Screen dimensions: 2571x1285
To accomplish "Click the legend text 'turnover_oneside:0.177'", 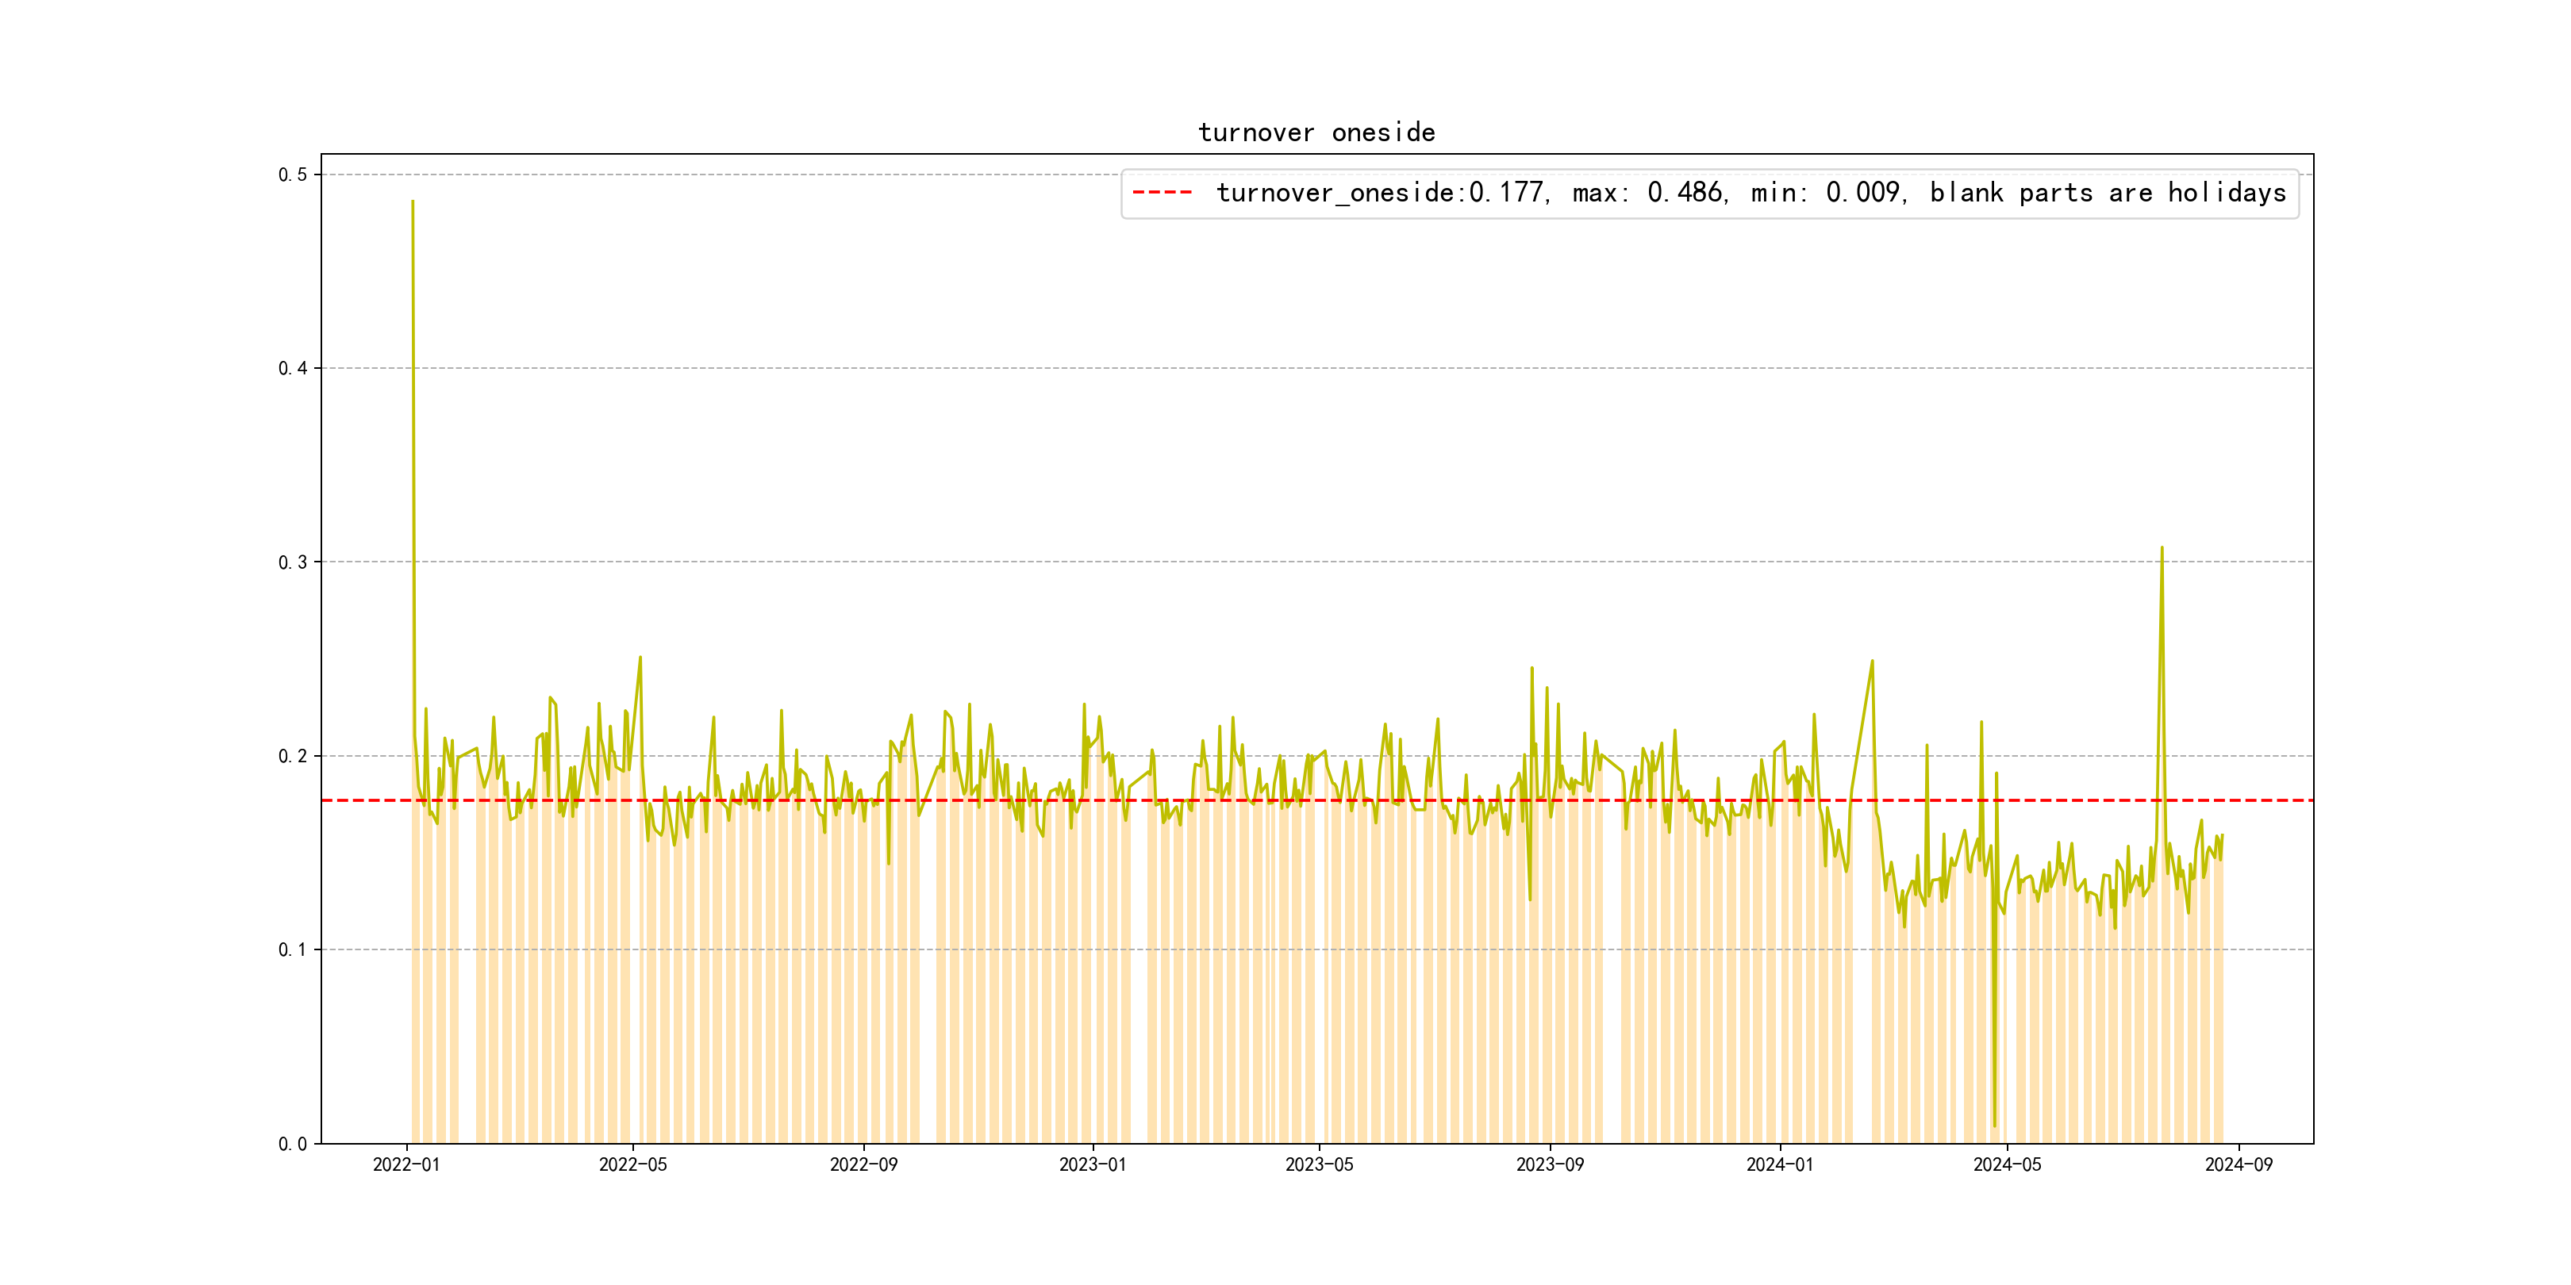I will [x=1380, y=193].
